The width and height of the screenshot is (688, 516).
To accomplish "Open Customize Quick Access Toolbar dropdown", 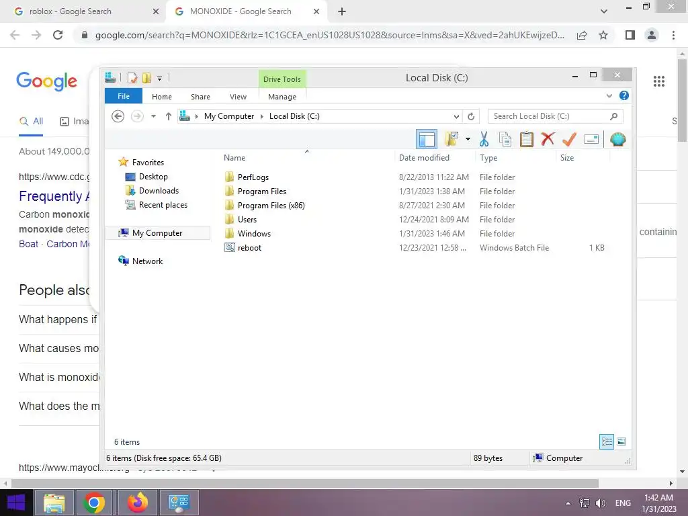I will tap(160, 79).
